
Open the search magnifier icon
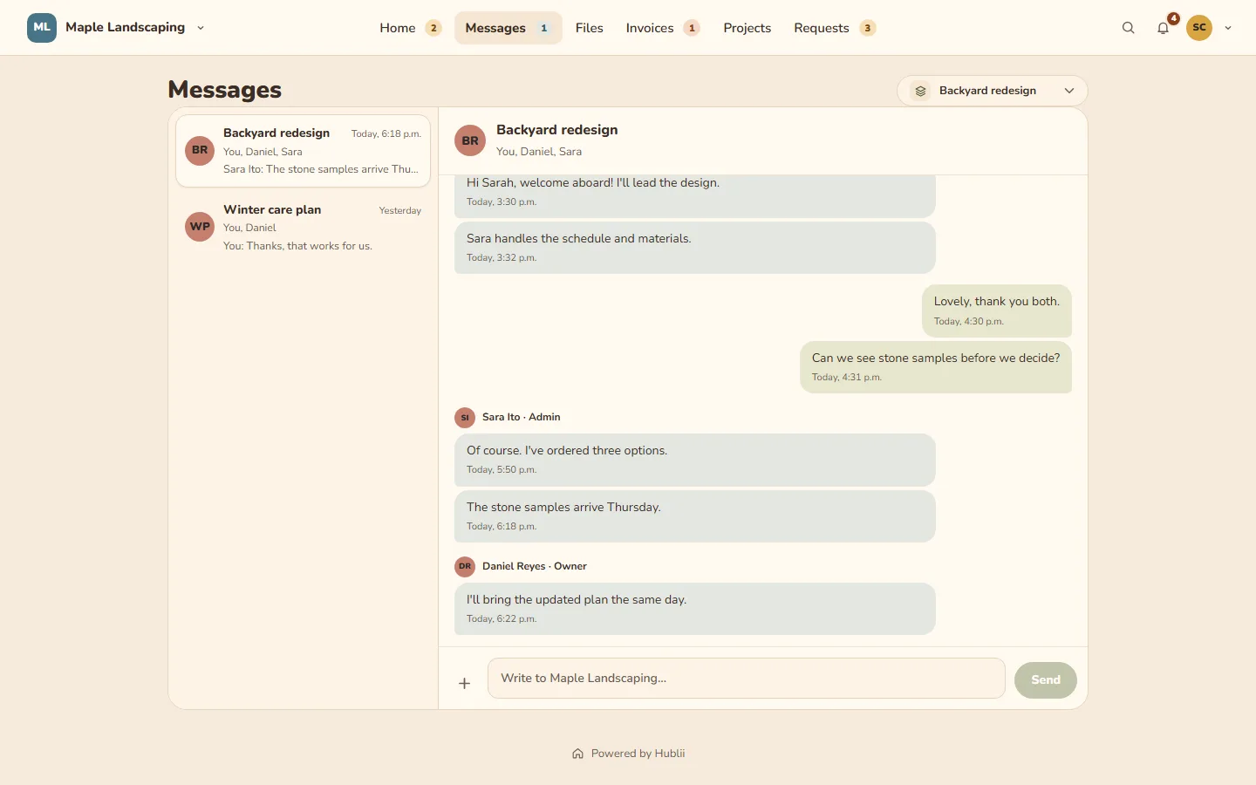1128,28
